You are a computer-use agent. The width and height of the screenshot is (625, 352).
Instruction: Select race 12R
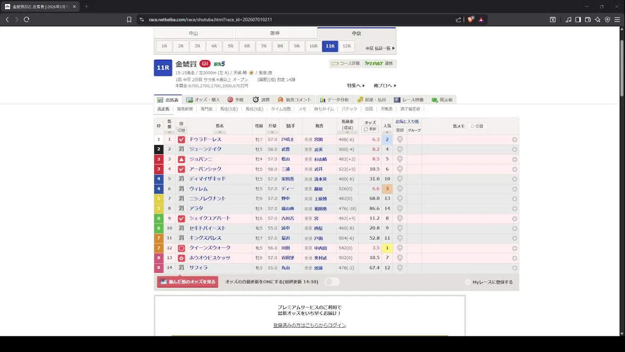pyautogui.click(x=347, y=46)
